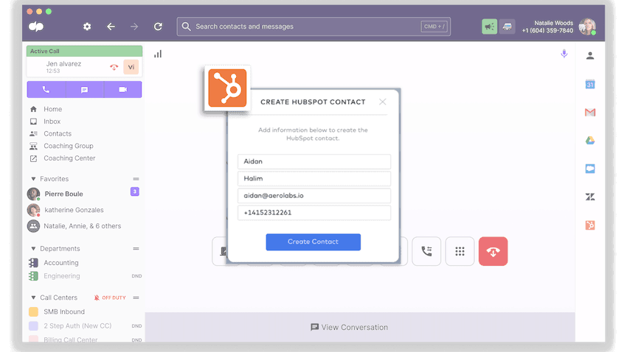The image size is (627, 352).
Task: Collapse the Departments section
Action: [x=33, y=249]
